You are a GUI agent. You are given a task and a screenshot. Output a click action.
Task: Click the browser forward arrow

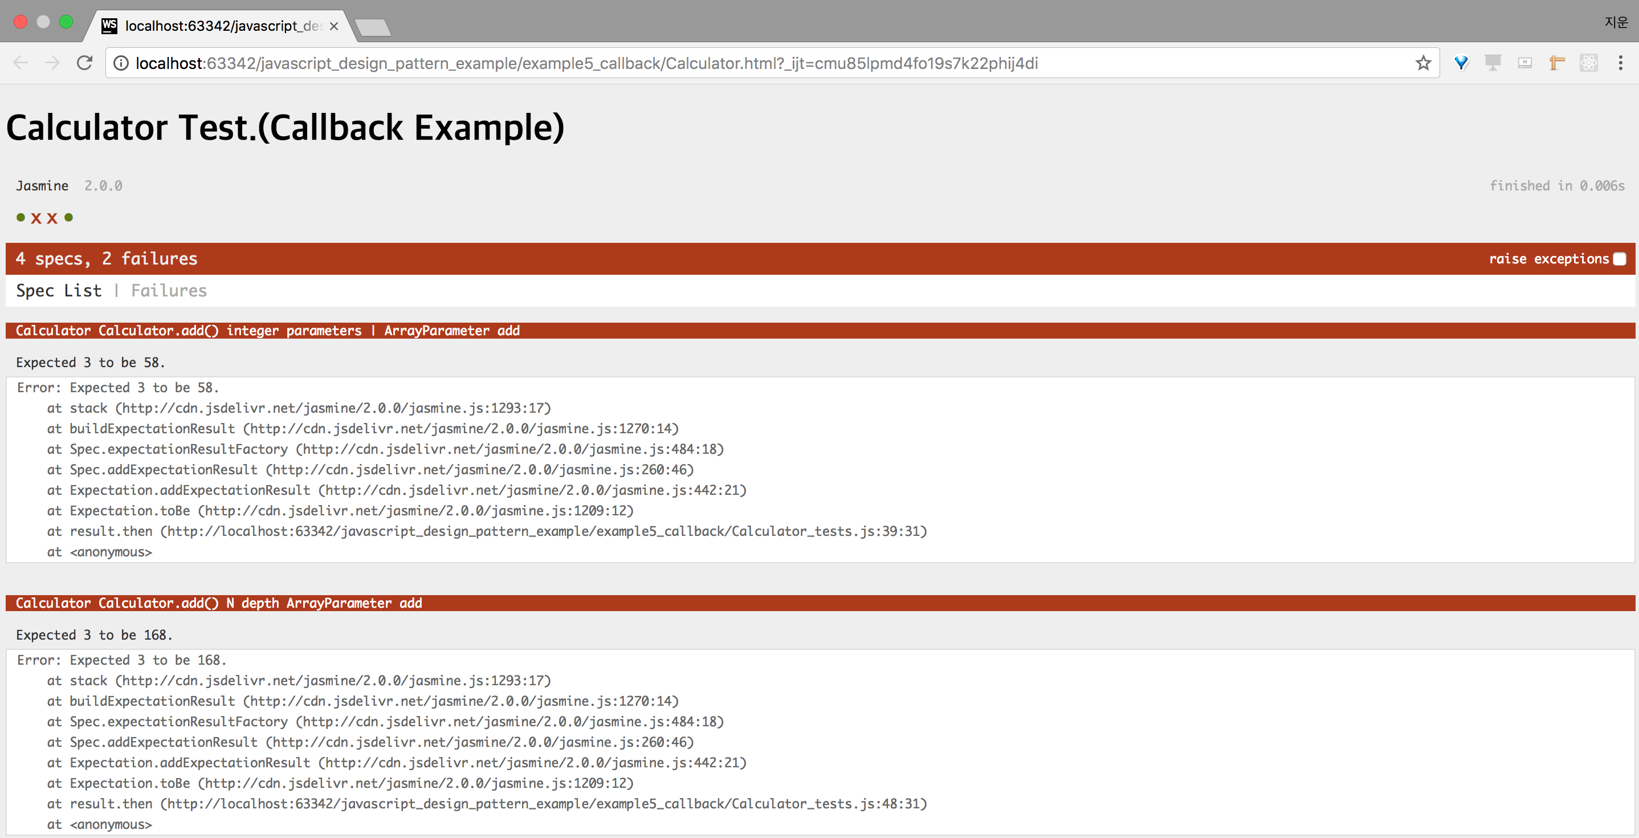click(52, 63)
